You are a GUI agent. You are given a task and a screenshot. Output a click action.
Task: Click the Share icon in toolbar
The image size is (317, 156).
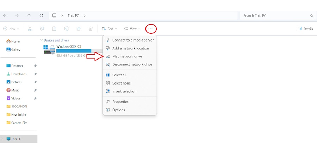(79, 29)
